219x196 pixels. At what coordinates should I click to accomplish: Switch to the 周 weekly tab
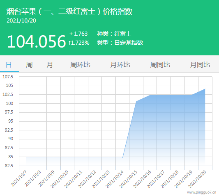click(29, 65)
